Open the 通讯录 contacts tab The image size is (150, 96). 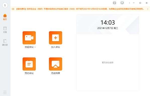(x=5, y=42)
